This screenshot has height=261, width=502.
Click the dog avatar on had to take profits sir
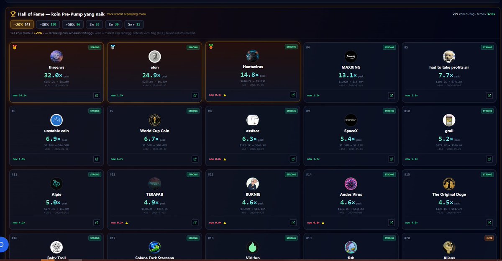[x=449, y=57]
